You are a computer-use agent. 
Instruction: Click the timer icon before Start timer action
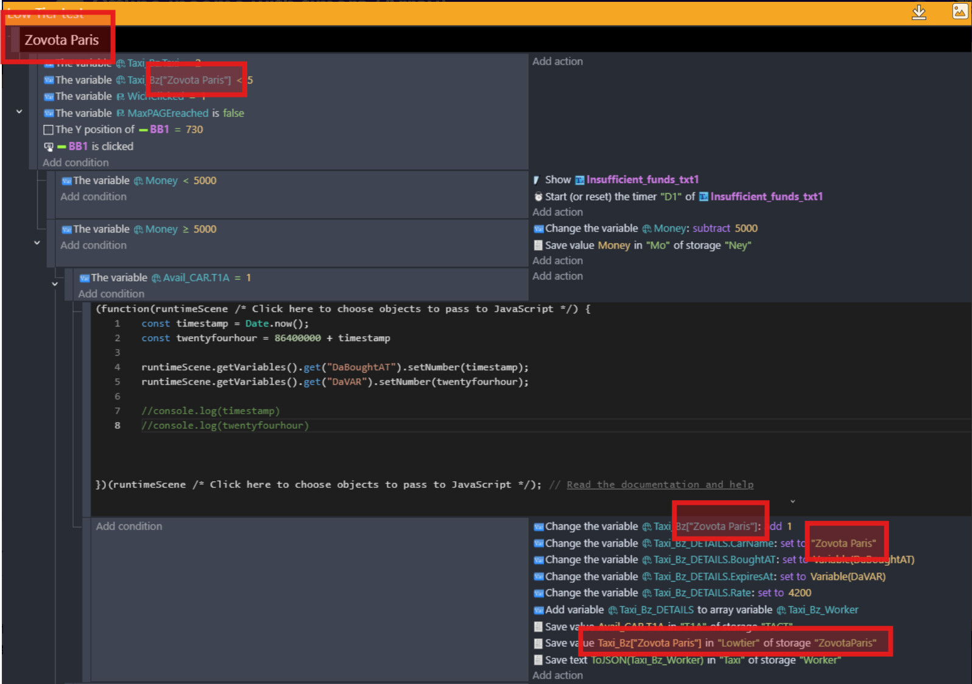[538, 197]
